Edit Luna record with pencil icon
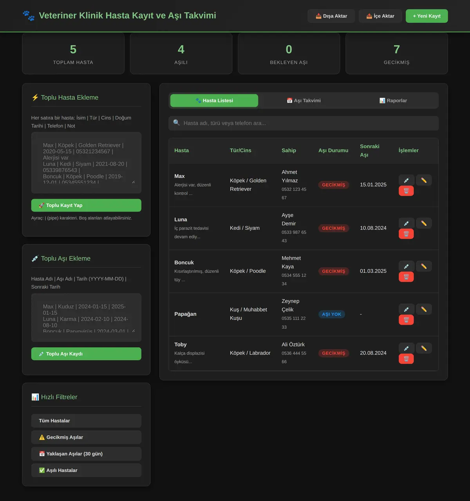This screenshot has height=501, width=470. click(x=424, y=223)
